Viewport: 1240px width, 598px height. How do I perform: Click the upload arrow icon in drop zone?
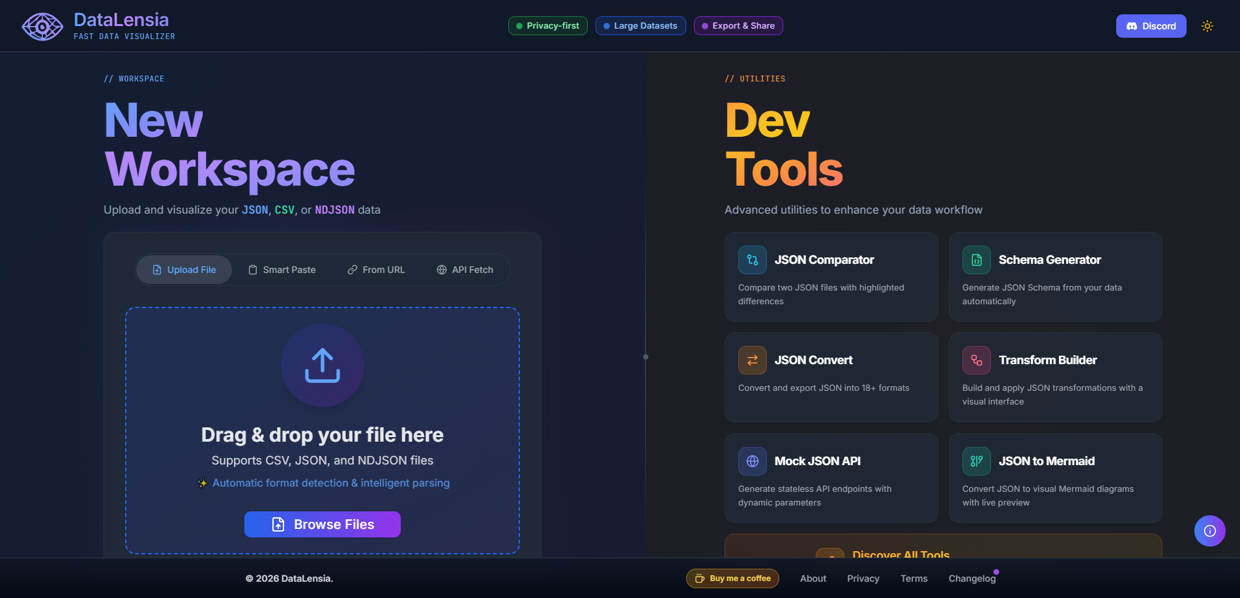click(323, 365)
